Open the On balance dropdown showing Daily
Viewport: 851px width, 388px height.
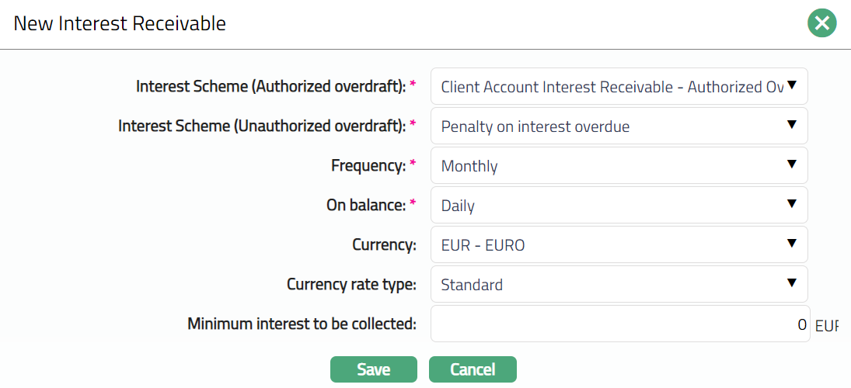(x=606, y=206)
